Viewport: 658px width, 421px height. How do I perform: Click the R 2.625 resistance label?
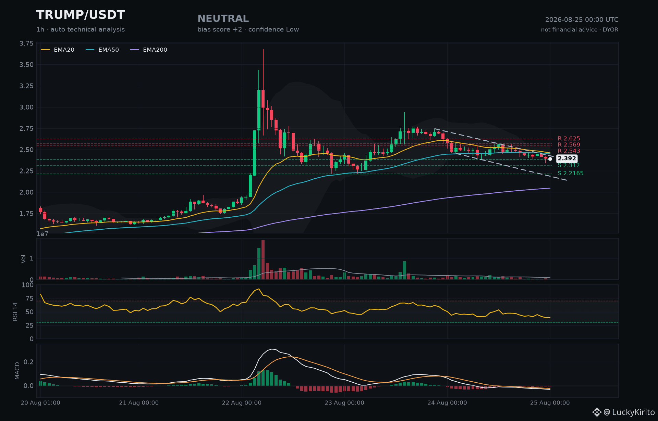tap(569, 139)
